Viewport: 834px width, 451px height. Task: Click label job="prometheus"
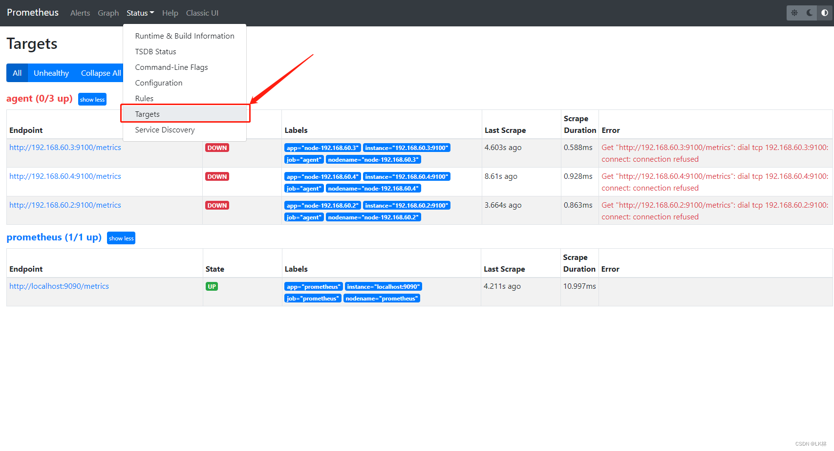(313, 299)
